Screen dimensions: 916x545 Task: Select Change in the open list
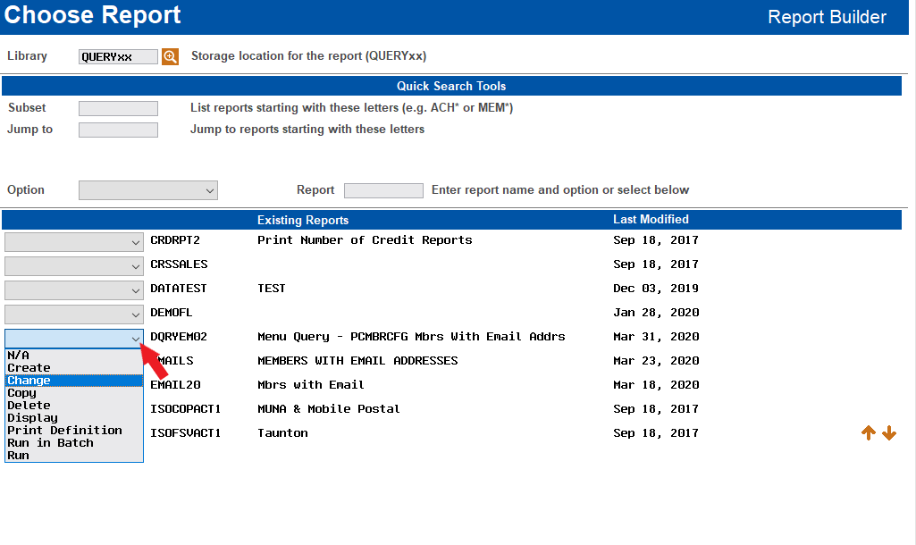(x=74, y=381)
